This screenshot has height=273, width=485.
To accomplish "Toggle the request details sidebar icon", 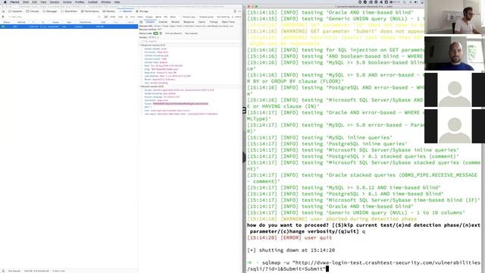I will (141, 22).
